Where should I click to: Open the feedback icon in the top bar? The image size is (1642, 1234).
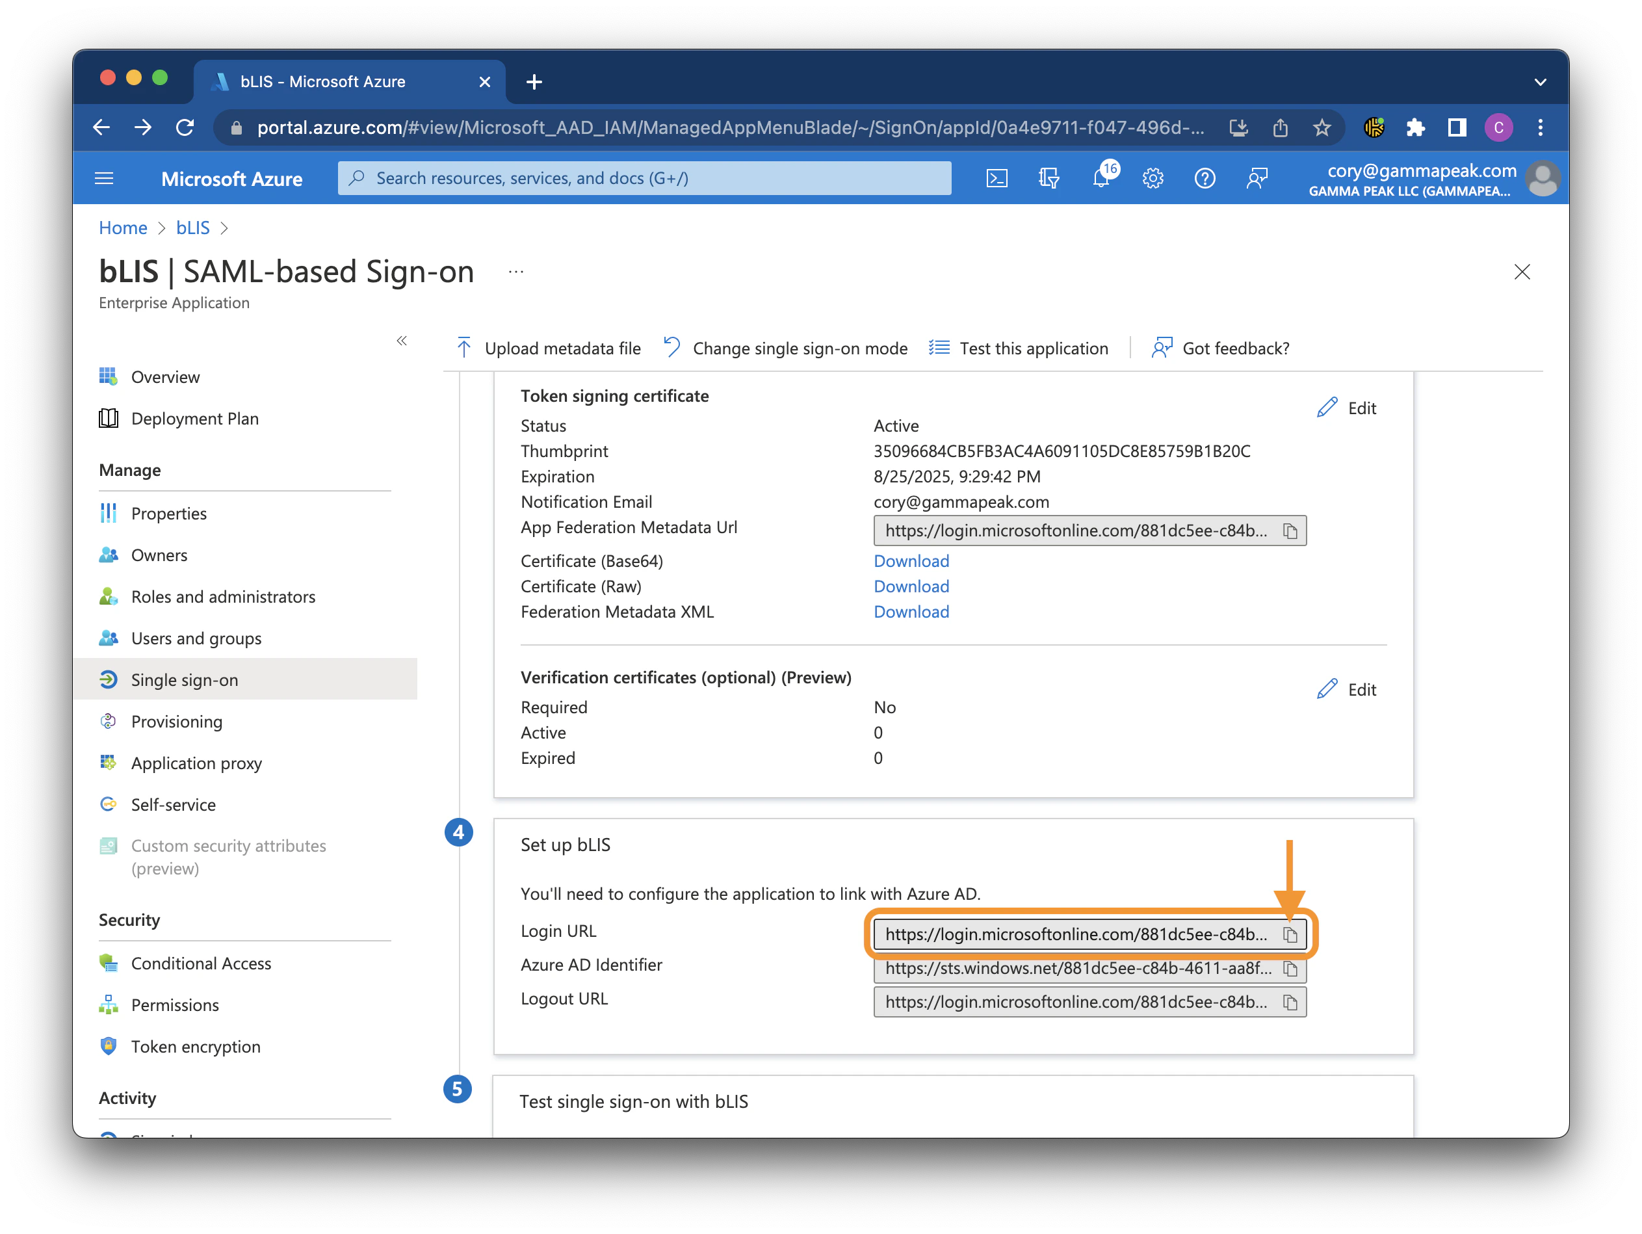pos(1256,178)
